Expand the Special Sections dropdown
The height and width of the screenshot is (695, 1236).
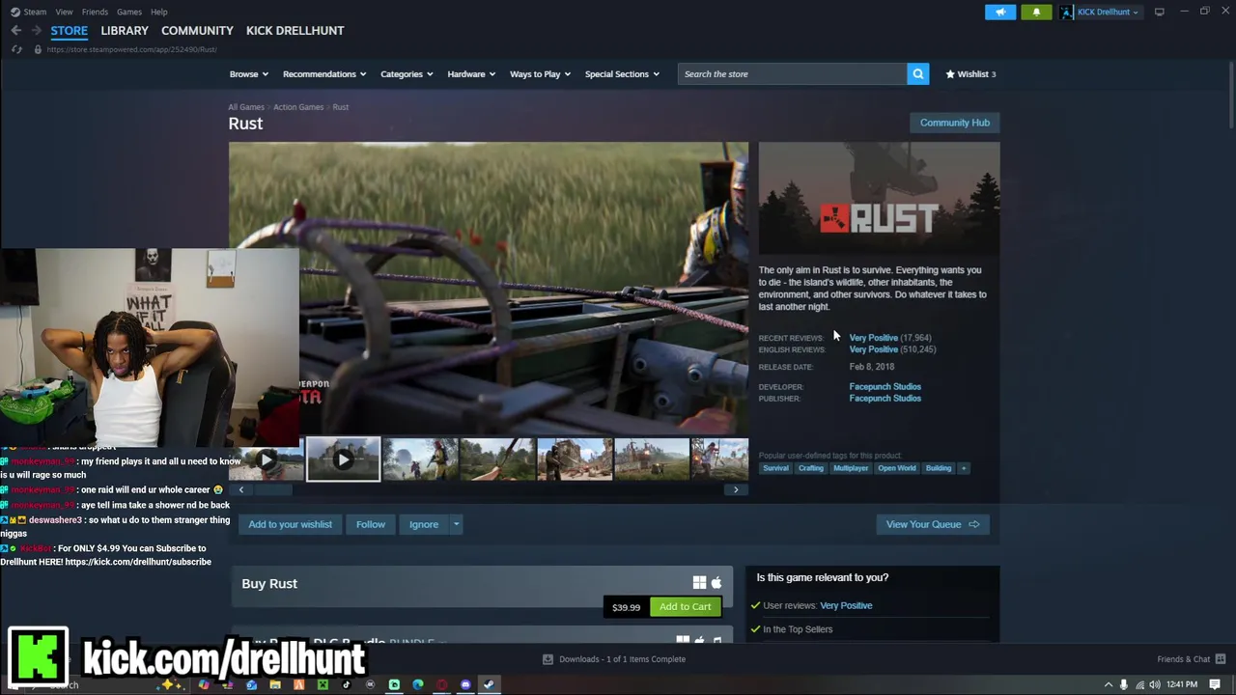point(621,74)
